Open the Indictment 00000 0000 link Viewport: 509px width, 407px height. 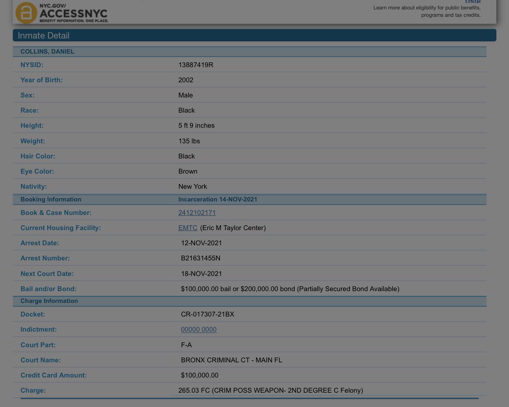click(199, 329)
